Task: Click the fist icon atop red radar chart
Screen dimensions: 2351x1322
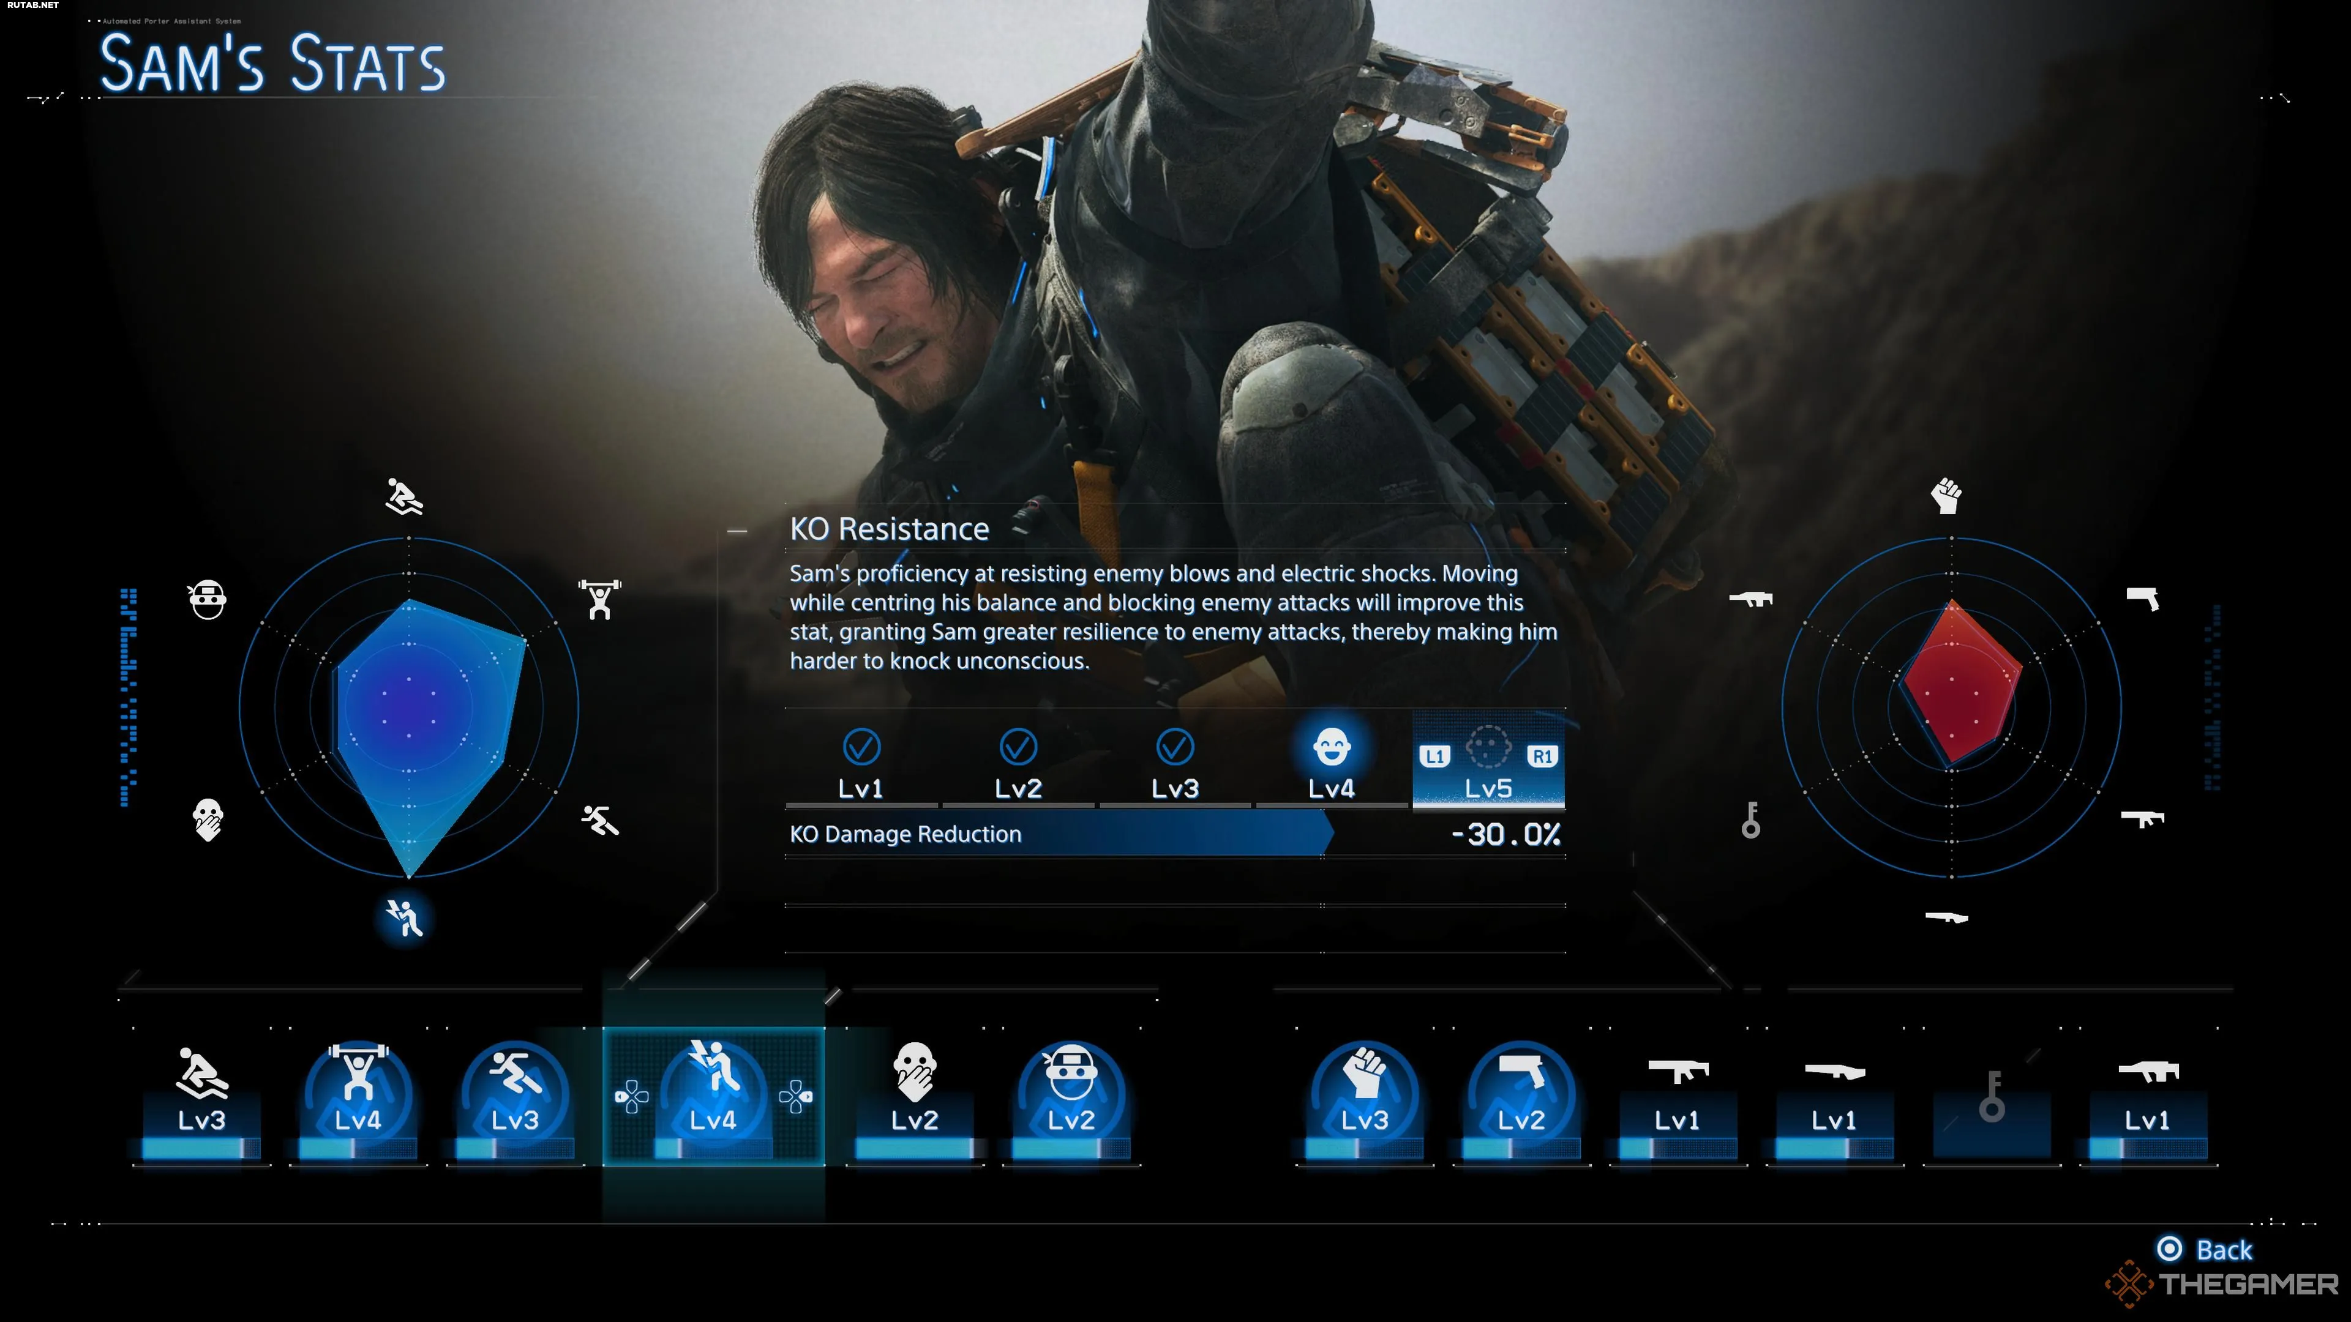Action: (1946, 495)
